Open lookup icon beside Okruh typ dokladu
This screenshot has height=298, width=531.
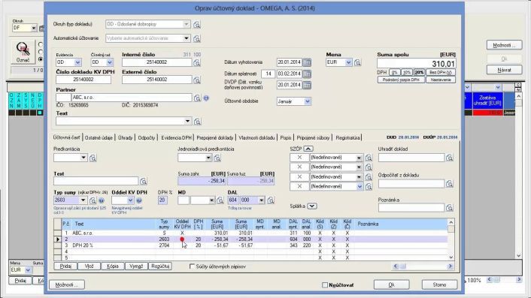197,24
